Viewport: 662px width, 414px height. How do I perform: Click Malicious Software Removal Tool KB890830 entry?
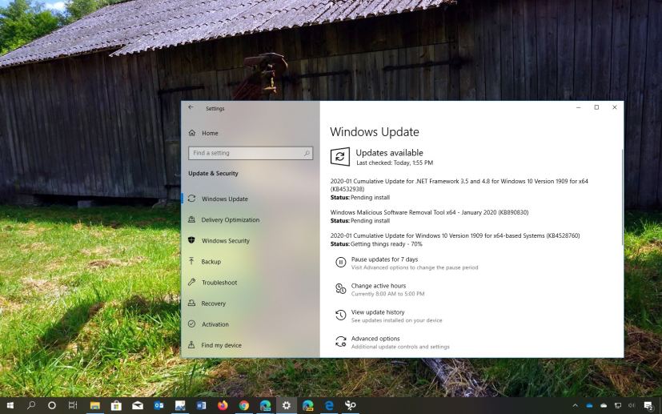pos(429,212)
